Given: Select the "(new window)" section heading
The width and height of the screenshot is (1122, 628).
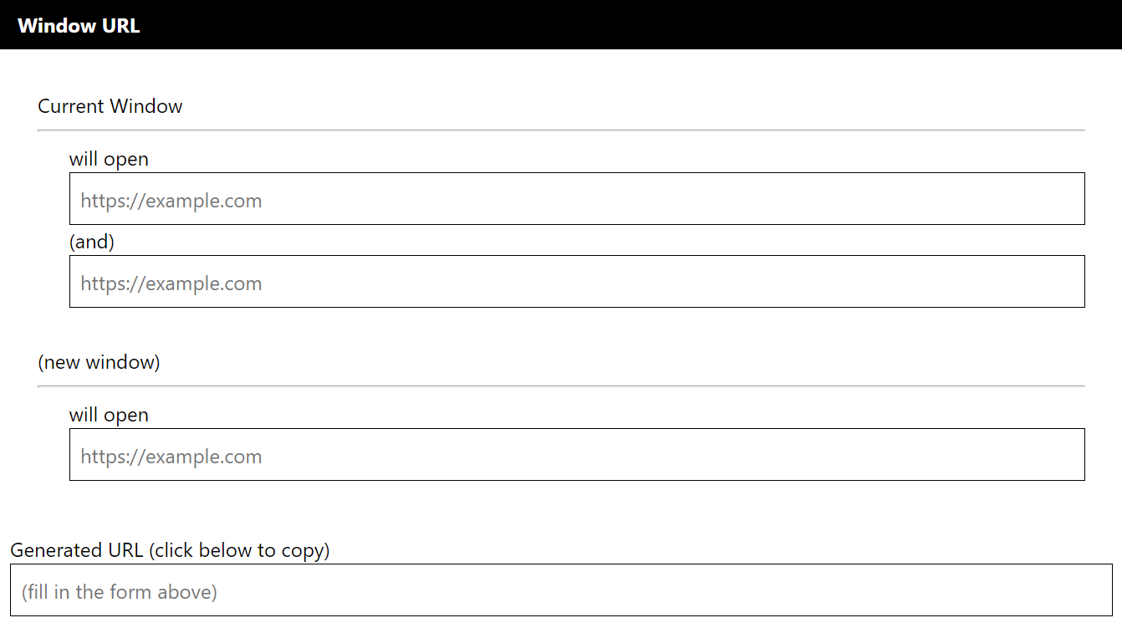Looking at the screenshot, I should point(99,361).
